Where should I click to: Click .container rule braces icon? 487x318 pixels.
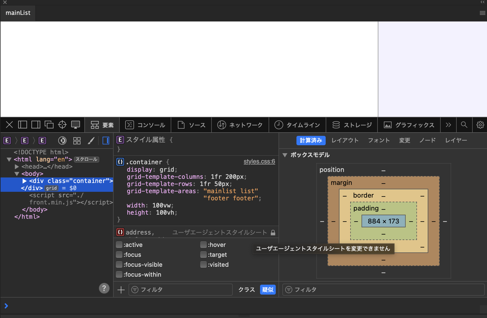pyautogui.click(x=120, y=162)
